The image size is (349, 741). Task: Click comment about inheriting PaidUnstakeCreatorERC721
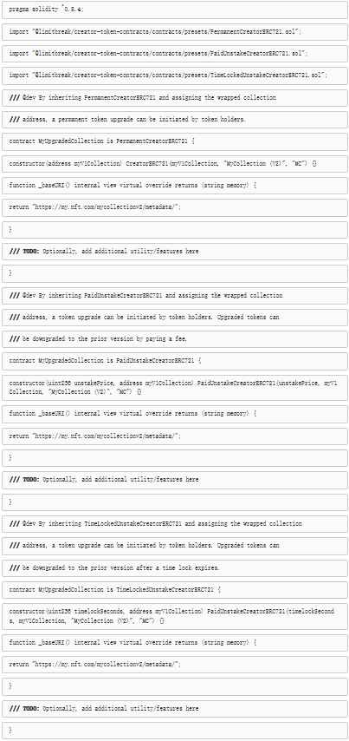tap(175, 295)
